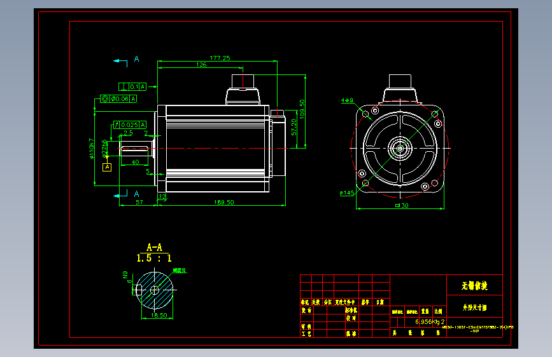Screen dimensions: 552x357
Task: Click the hatched shaft cross-section circle
Action: tap(154, 290)
